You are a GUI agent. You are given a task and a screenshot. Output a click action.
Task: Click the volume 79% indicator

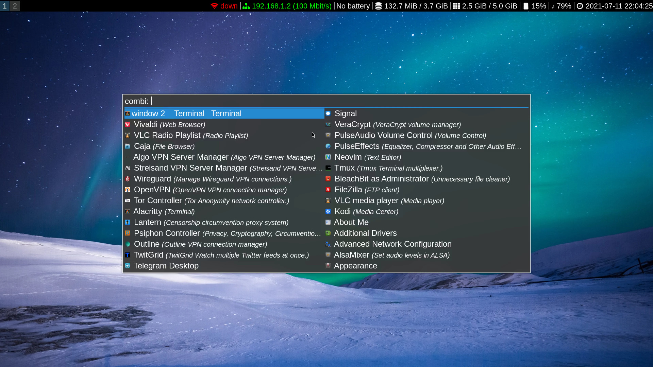point(561,6)
